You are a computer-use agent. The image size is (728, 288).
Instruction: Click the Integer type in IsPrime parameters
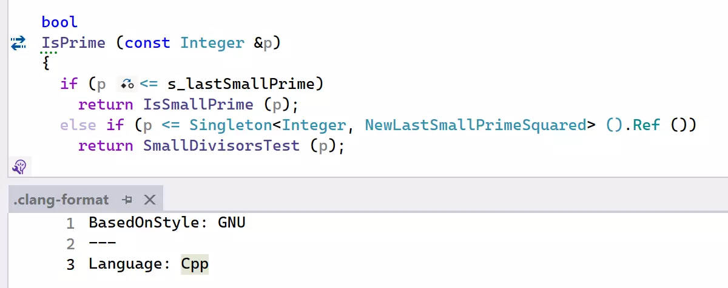tap(212, 43)
